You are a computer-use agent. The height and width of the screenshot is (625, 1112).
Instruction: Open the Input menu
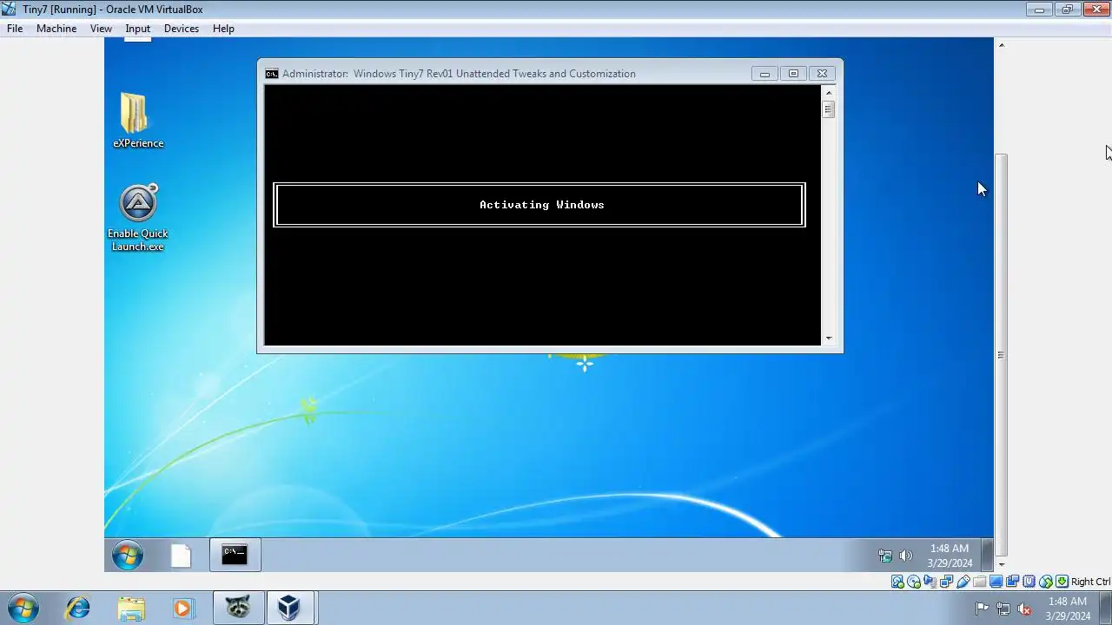coord(137,29)
